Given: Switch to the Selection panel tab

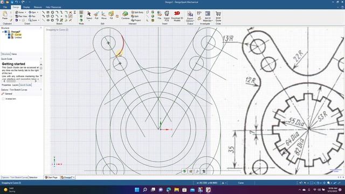Looking at the screenshot, I should click(33, 177).
